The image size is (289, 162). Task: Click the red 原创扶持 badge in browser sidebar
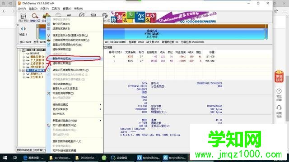click(x=279, y=76)
